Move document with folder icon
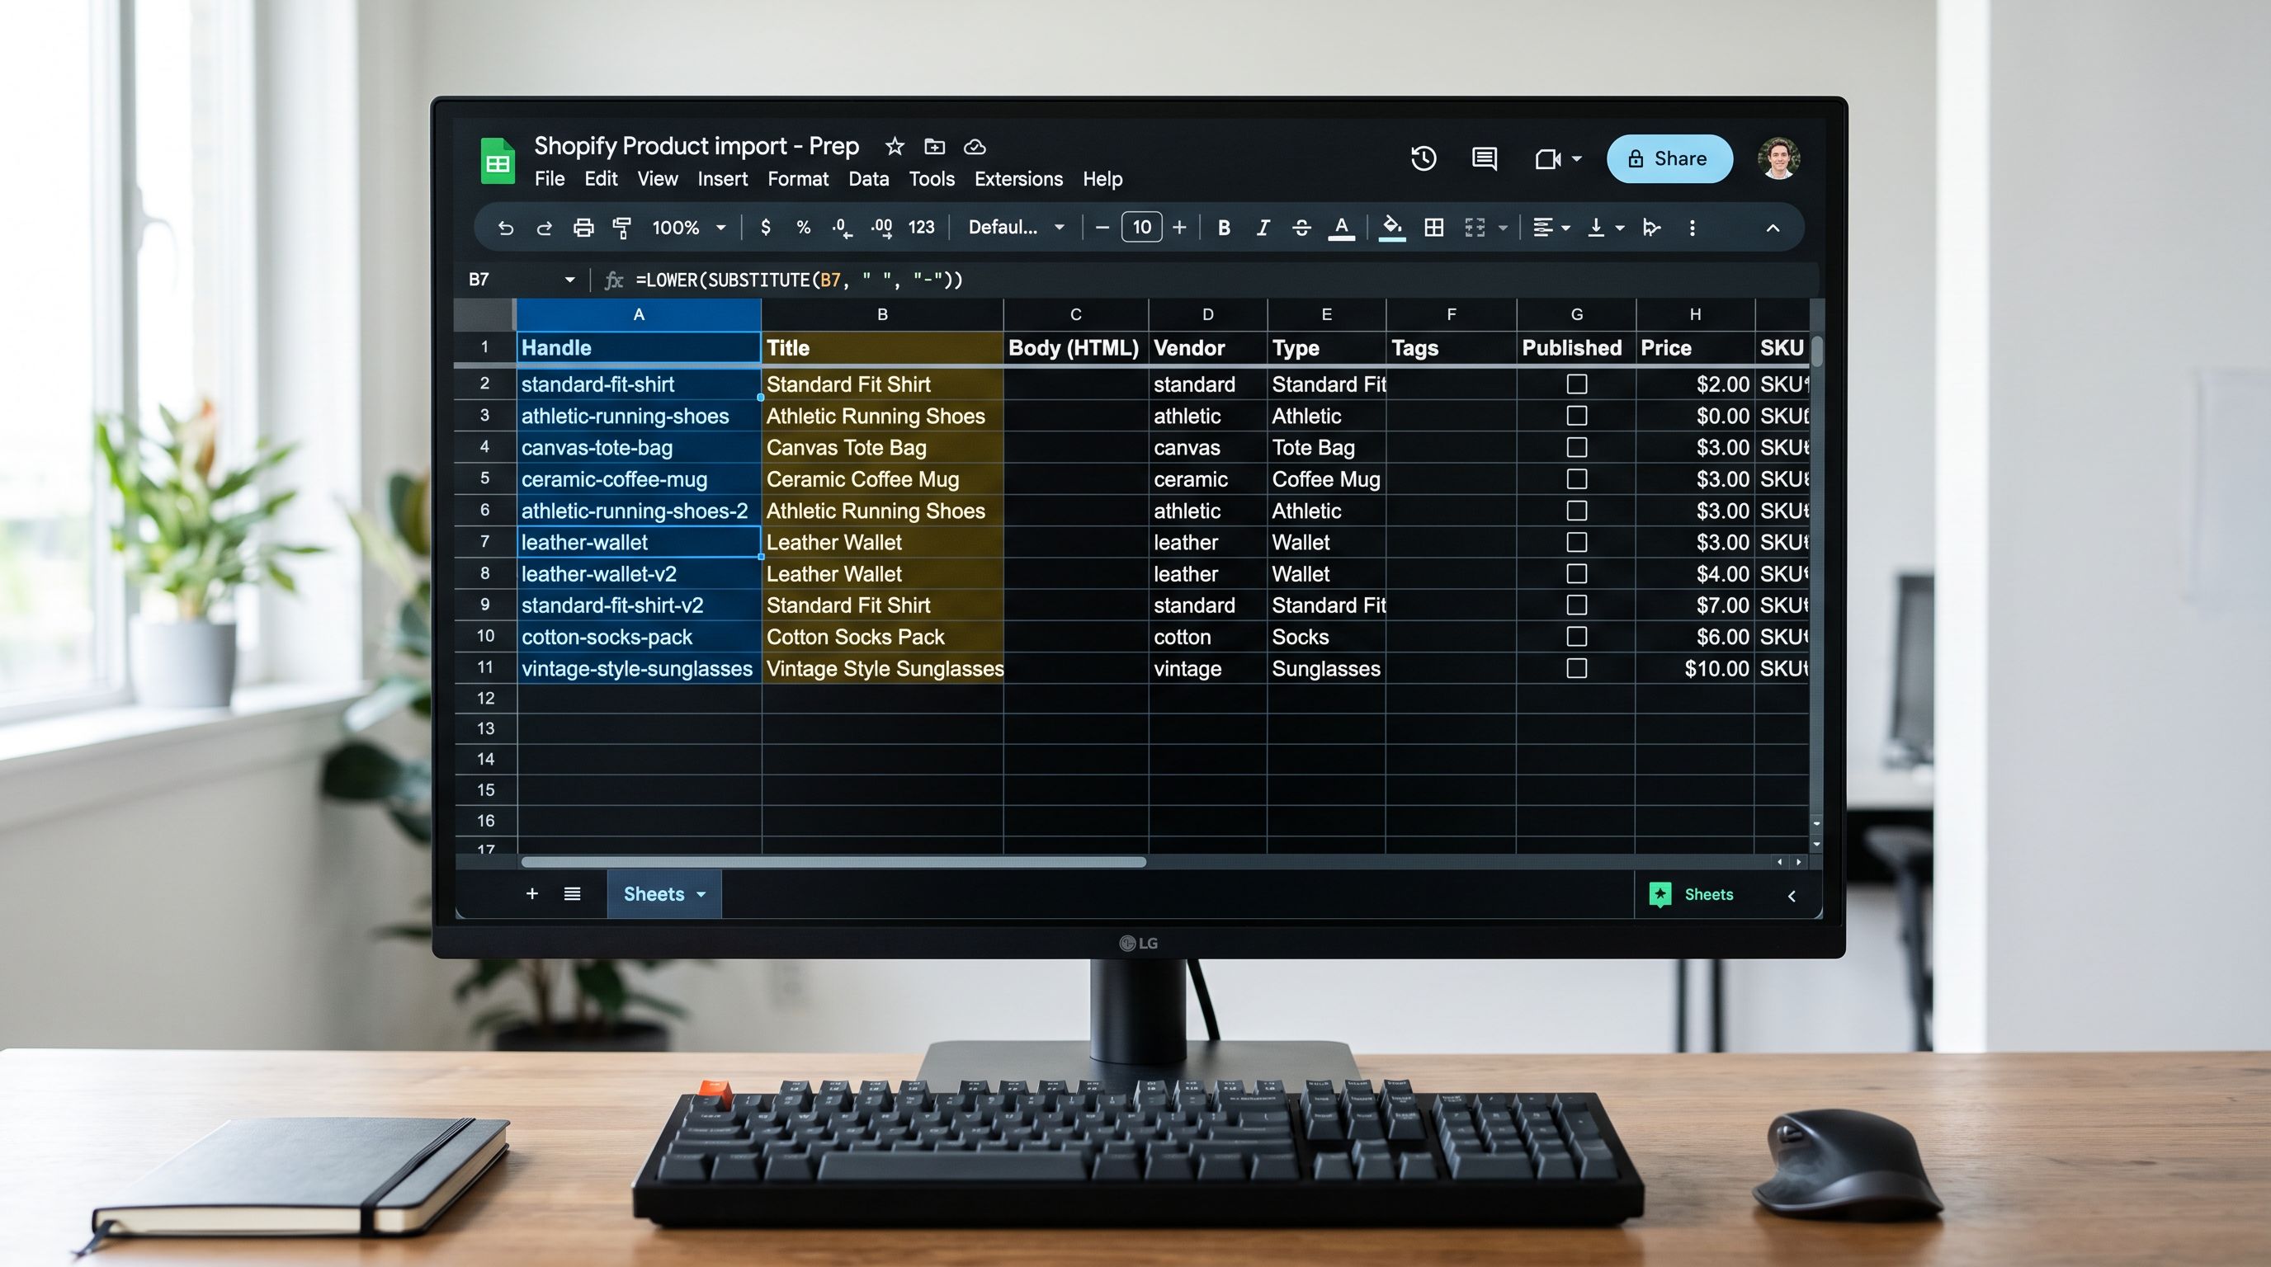Viewport: 2271px width, 1267px height. pyautogui.click(x=934, y=146)
